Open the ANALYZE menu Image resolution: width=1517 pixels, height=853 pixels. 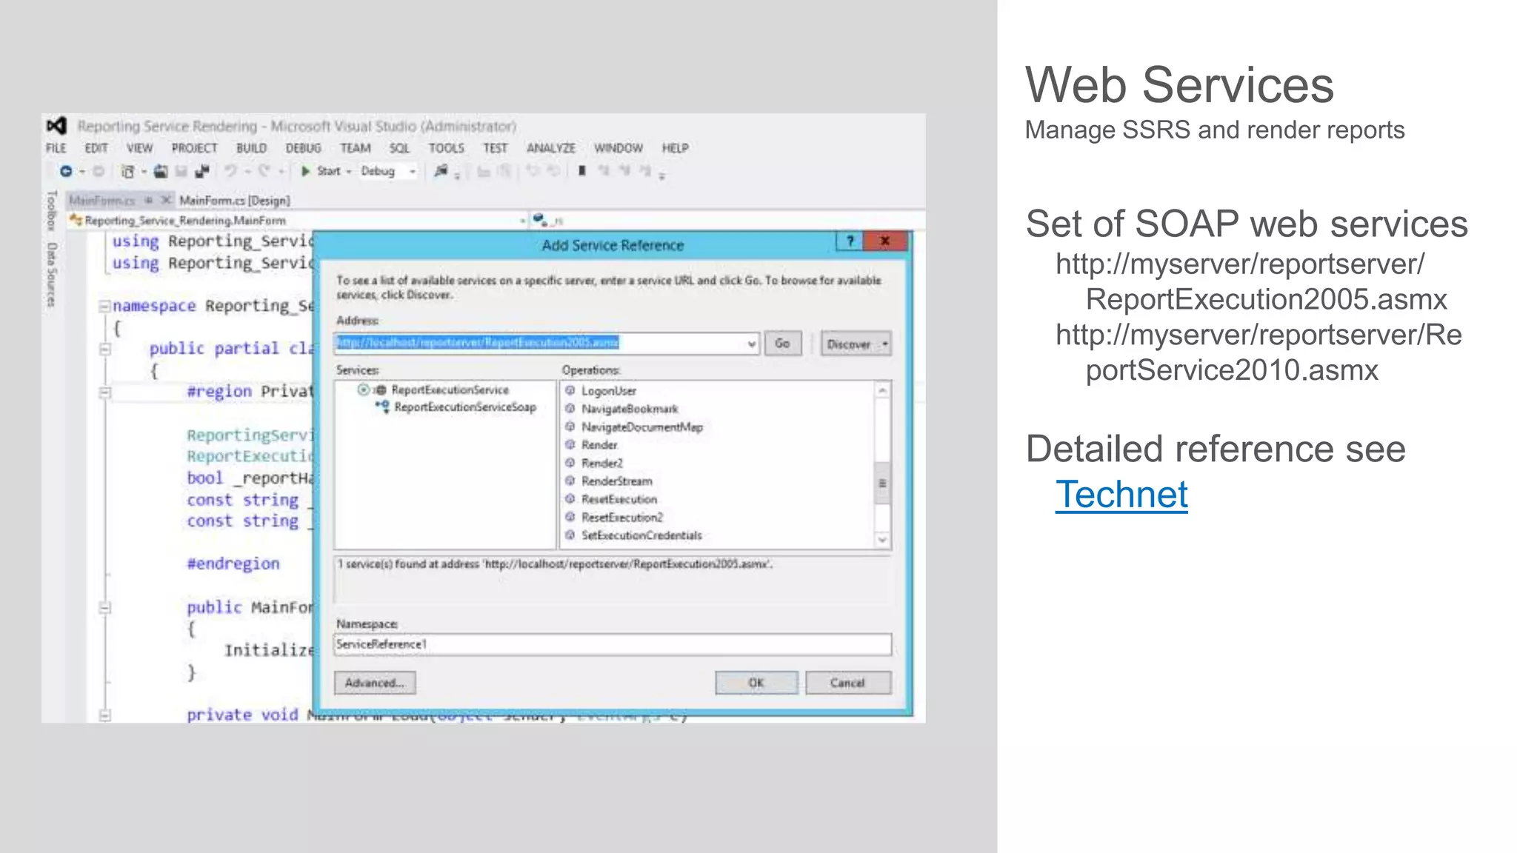(x=551, y=148)
